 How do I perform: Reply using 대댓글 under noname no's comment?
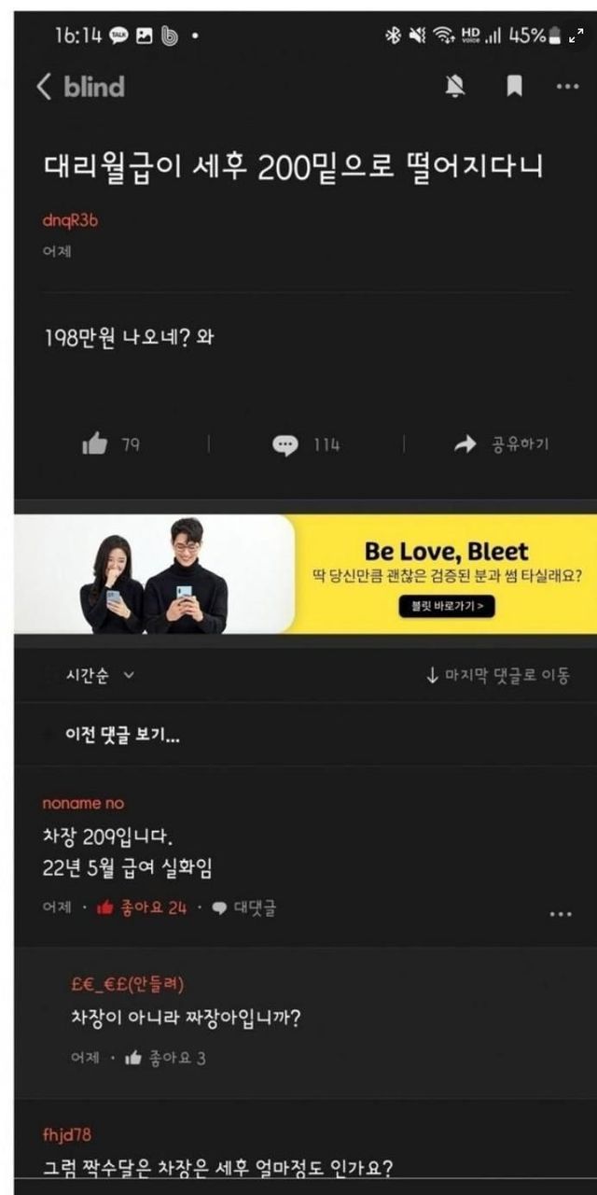tap(243, 907)
